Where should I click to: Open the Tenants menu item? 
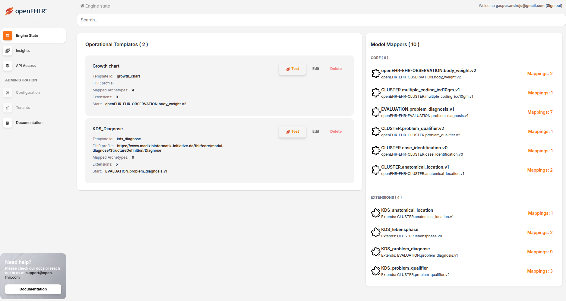click(23, 108)
